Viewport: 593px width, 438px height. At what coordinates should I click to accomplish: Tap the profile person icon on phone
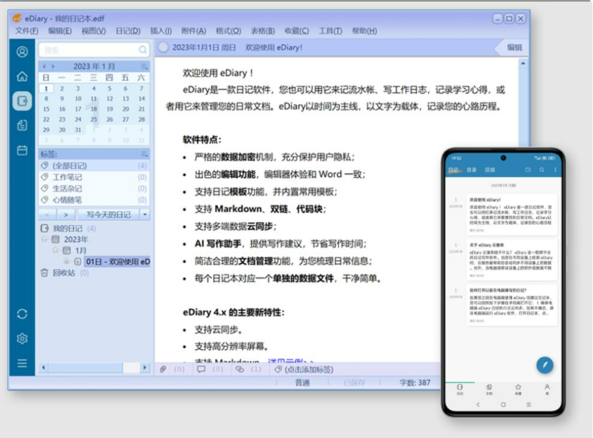point(547,389)
